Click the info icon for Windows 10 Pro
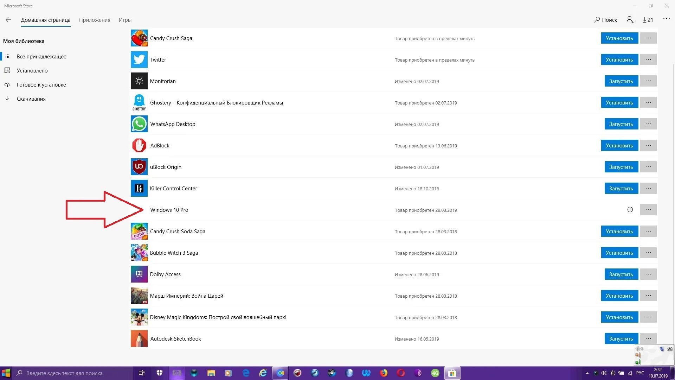 tap(630, 210)
